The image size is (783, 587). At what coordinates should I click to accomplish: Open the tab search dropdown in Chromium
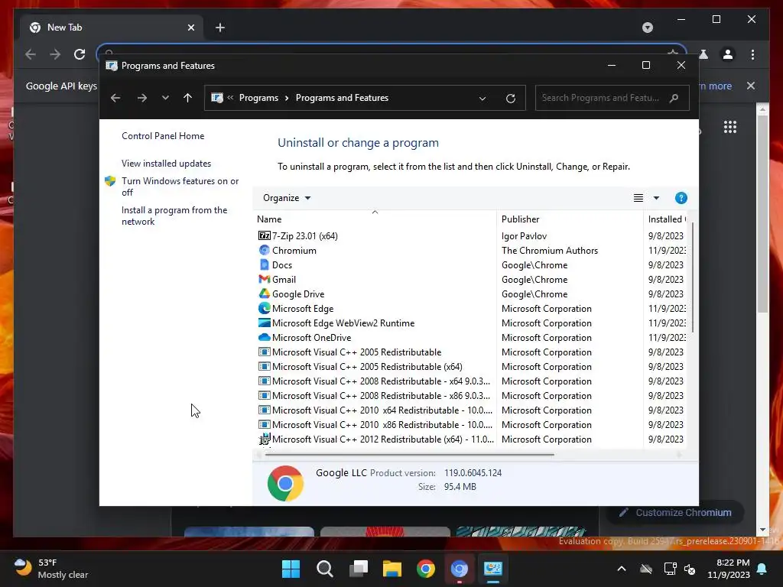648,27
